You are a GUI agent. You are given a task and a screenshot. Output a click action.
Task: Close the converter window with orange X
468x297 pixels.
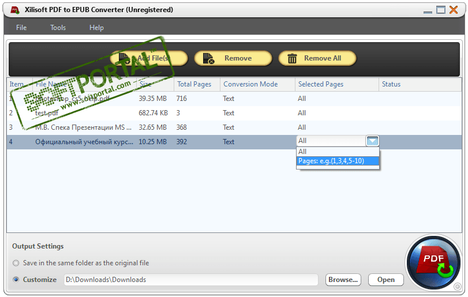(454, 10)
